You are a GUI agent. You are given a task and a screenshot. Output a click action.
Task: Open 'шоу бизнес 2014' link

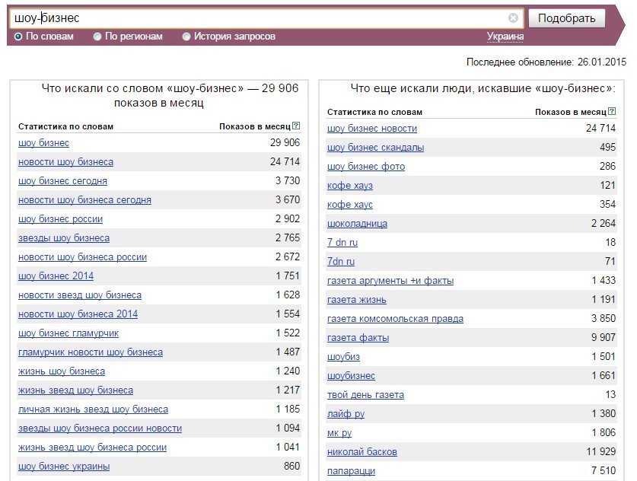[x=56, y=276]
